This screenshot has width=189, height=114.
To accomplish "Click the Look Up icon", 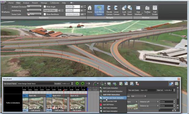I will (x=124, y=10).
